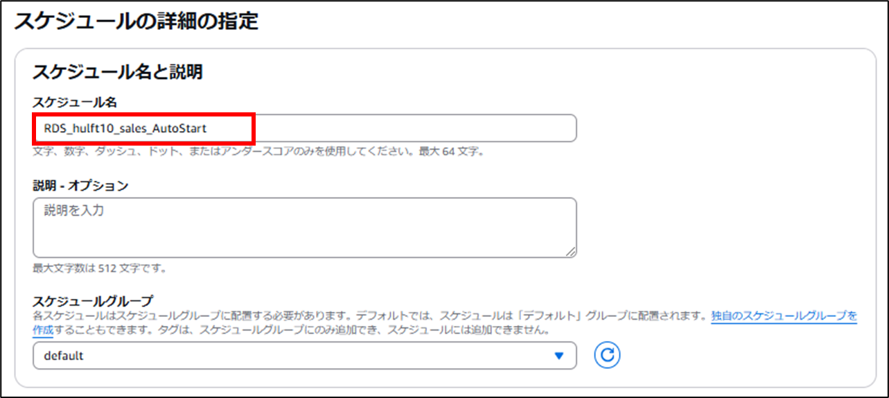The width and height of the screenshot is (889, 398).
Task: Click the スケジュール名と説明 section heading
Action: pyautogui.click(x=118, y=71)
